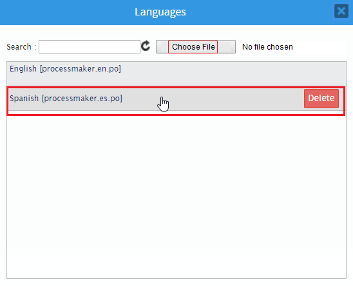Select the English [processmaker.en.po] row
The image size is (353, 286).
[176, 74]
